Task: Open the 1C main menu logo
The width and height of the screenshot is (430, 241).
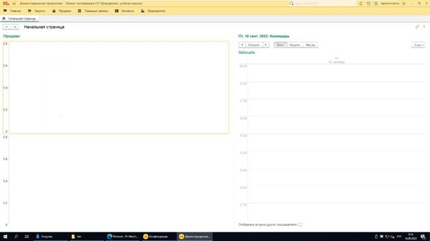Action: pos(6,3)
